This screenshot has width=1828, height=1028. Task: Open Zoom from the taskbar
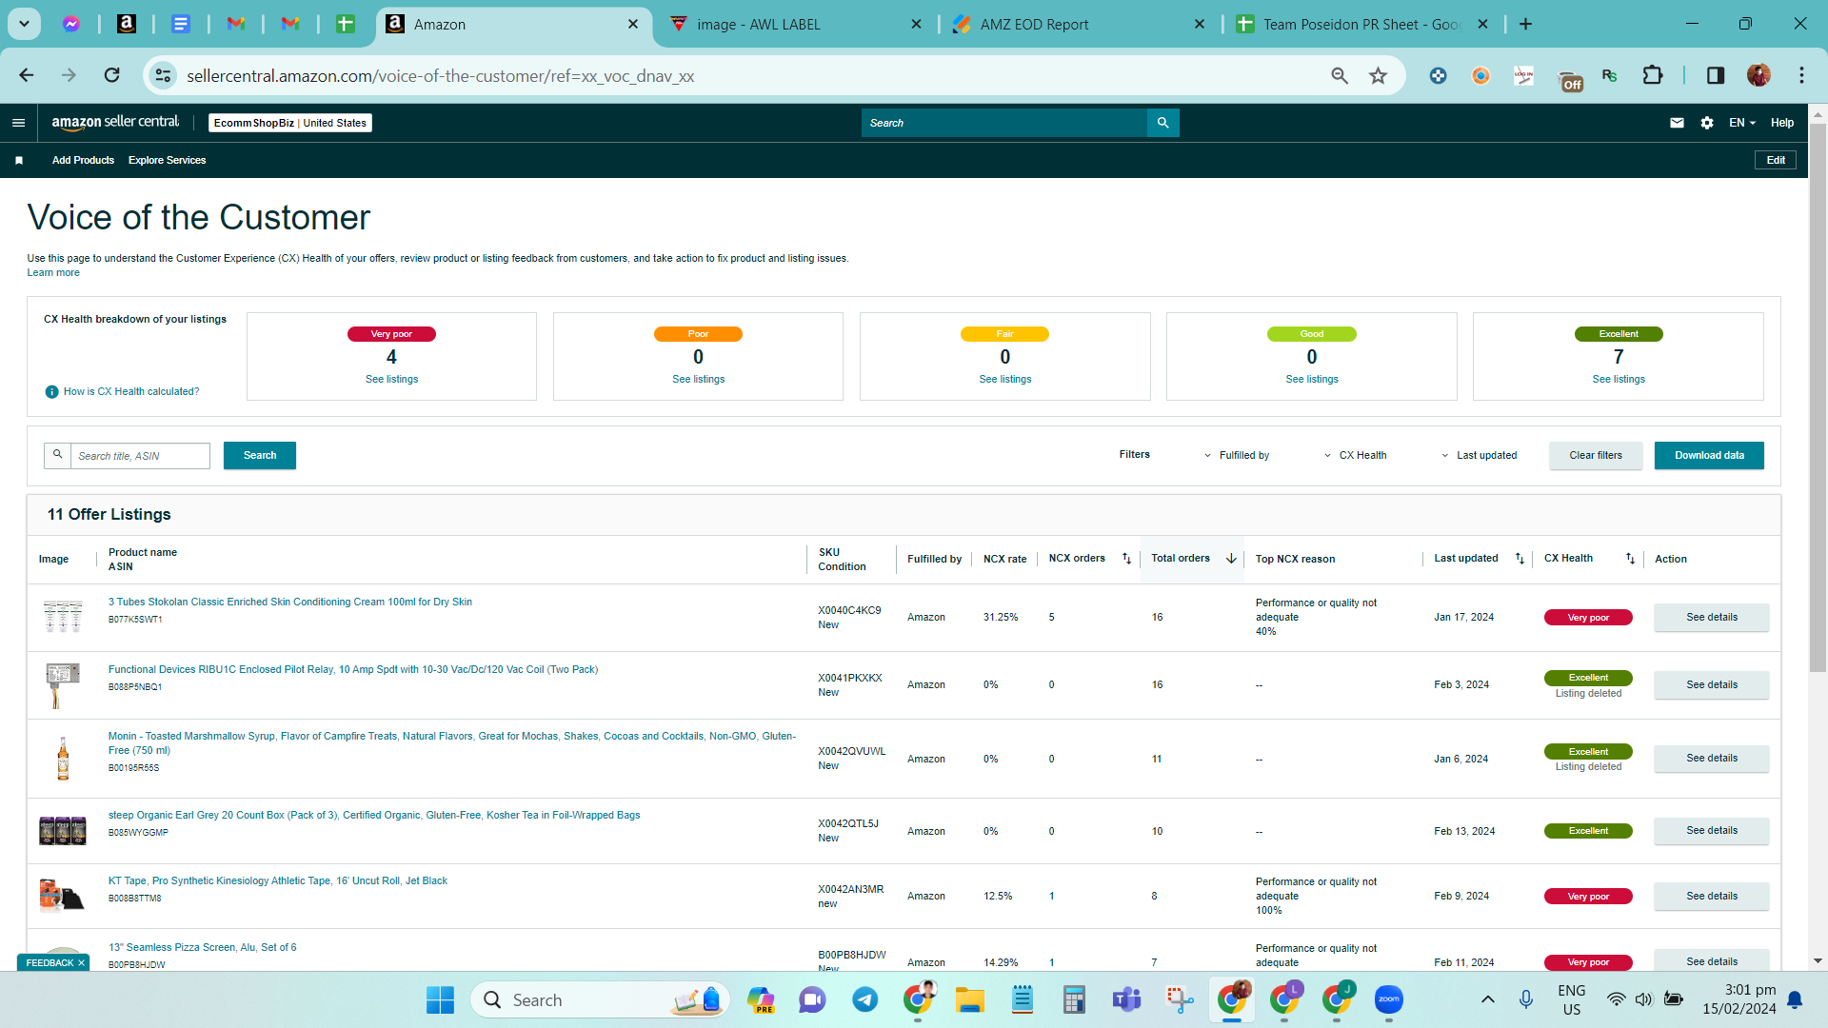point(1389,1000)
